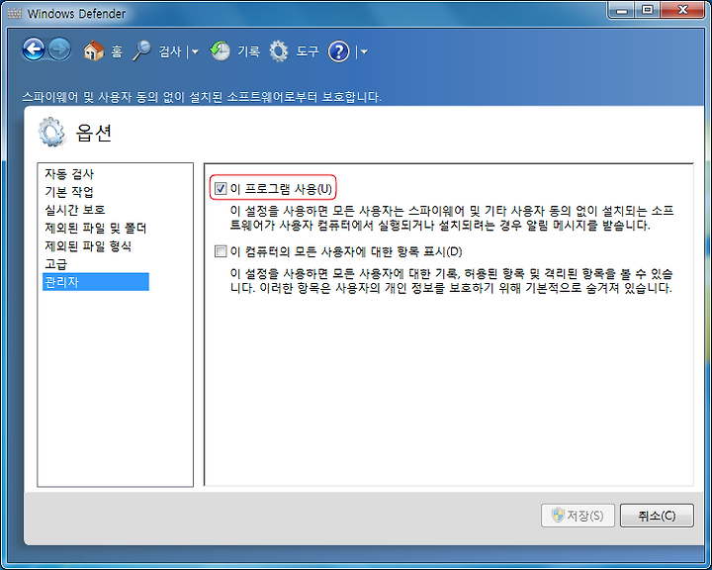This screenshot has width=712, height=570.
Task: Click the large gear icon beside 옵션
Action: [x=51, y=133]
